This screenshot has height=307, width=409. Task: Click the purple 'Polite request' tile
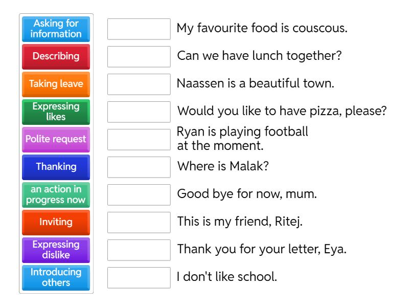coord(56,139)
